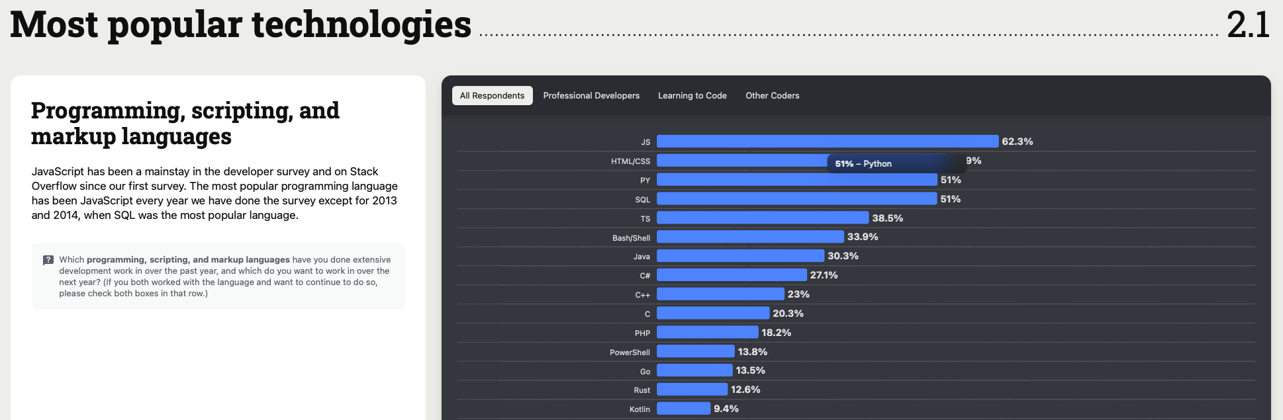The height and width of the screenshot is (420, 1283).
Task: Click the JS bar showing 62.3%
Action: point(827,142)
